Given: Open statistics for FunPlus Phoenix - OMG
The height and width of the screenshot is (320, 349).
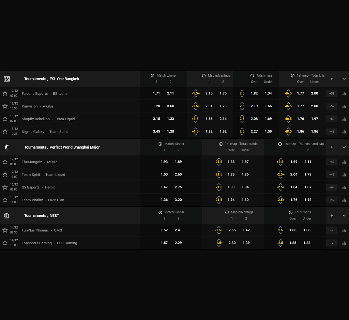Looking at the screenshot, I should pyautogui.click(x=344, y=230).
